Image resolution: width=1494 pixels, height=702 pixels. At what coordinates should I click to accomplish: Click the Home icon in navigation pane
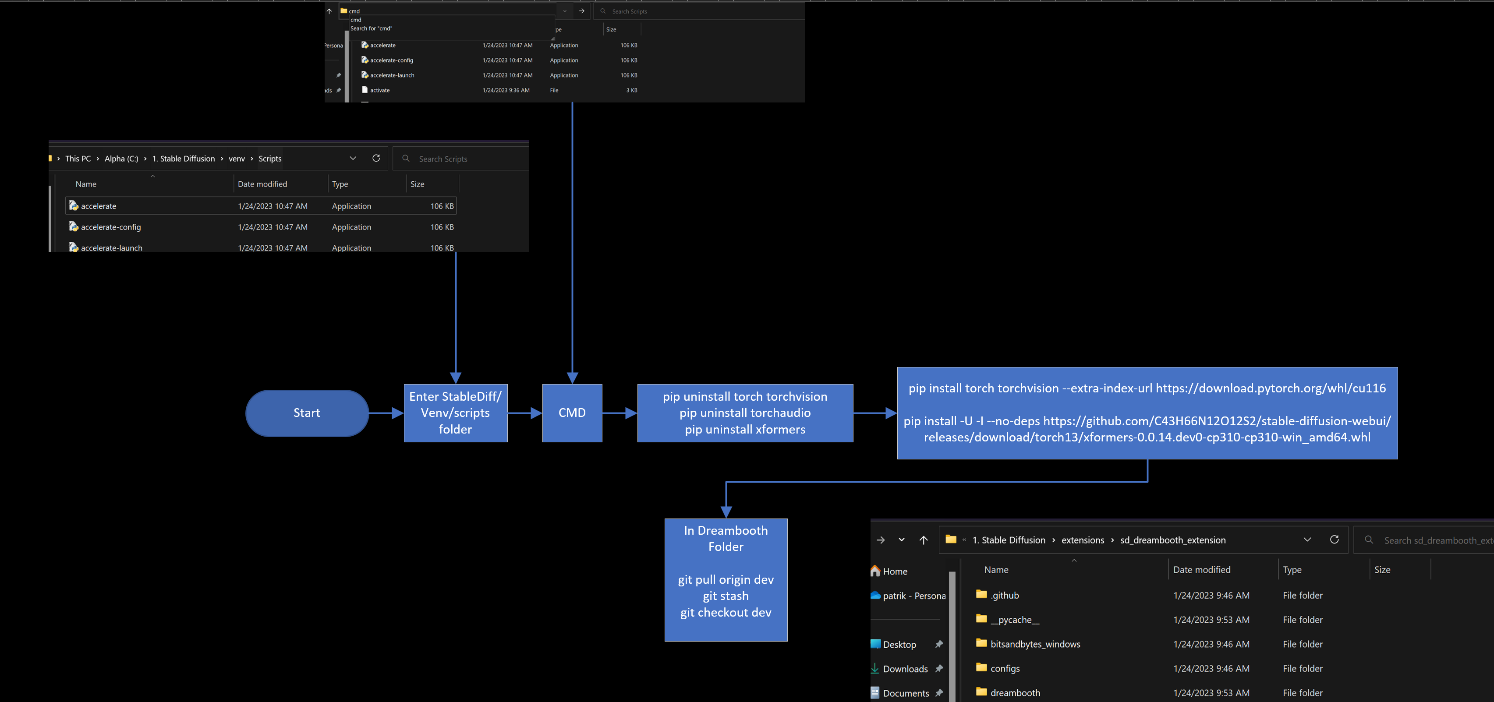tap(876, 571)
